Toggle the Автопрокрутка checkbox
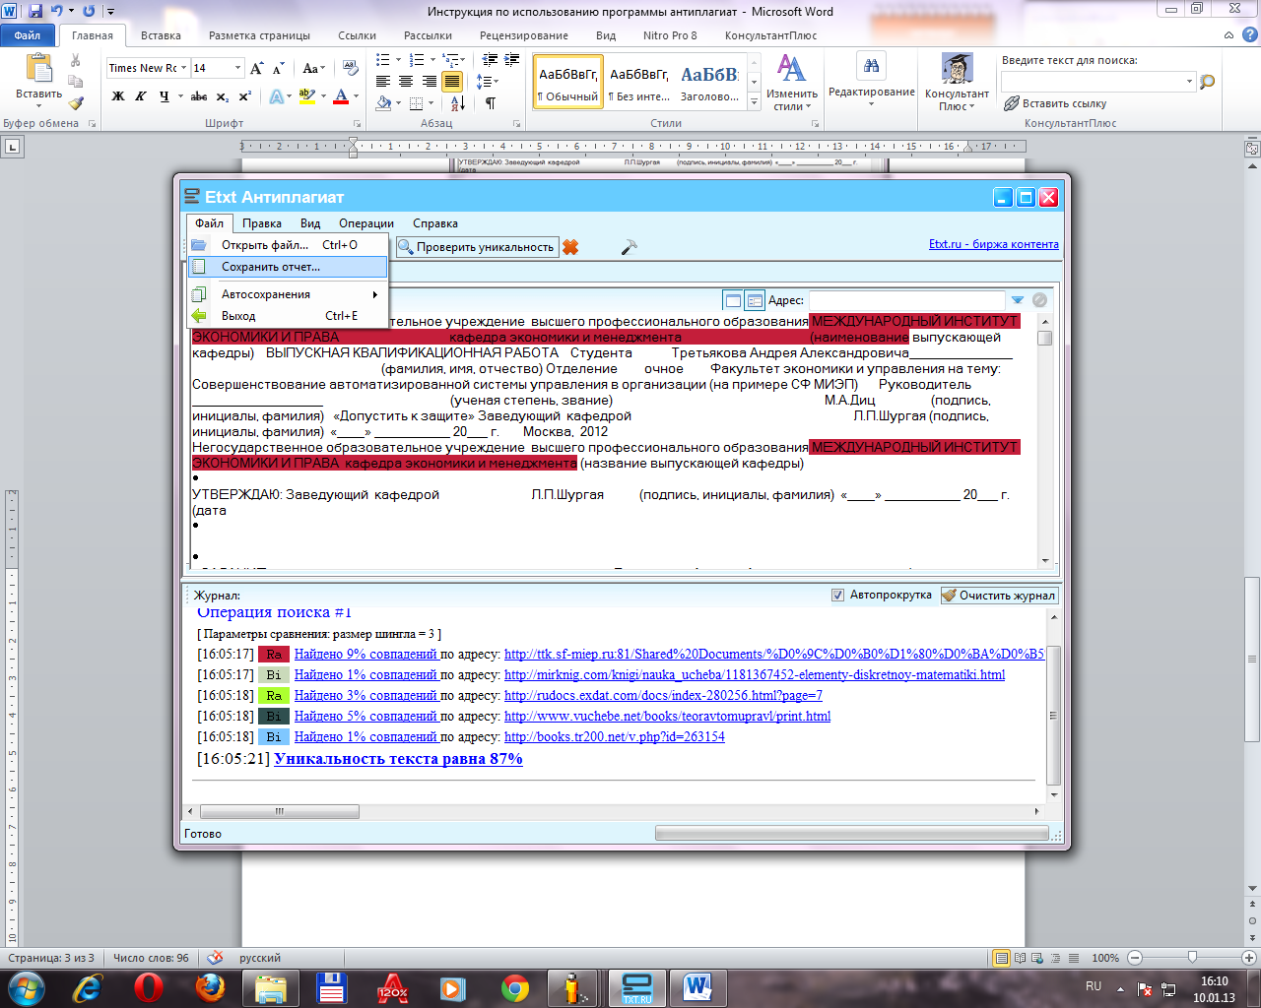Image resolution: width=1261 pixels, height=1008 pixels. 837,595
